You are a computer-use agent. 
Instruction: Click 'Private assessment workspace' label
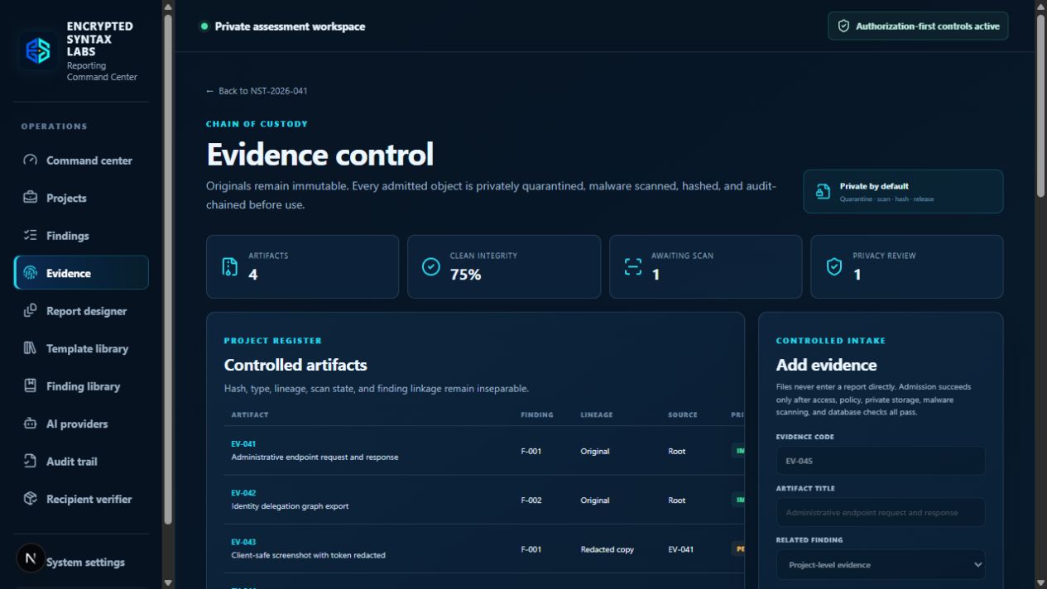tap(290, 26)
